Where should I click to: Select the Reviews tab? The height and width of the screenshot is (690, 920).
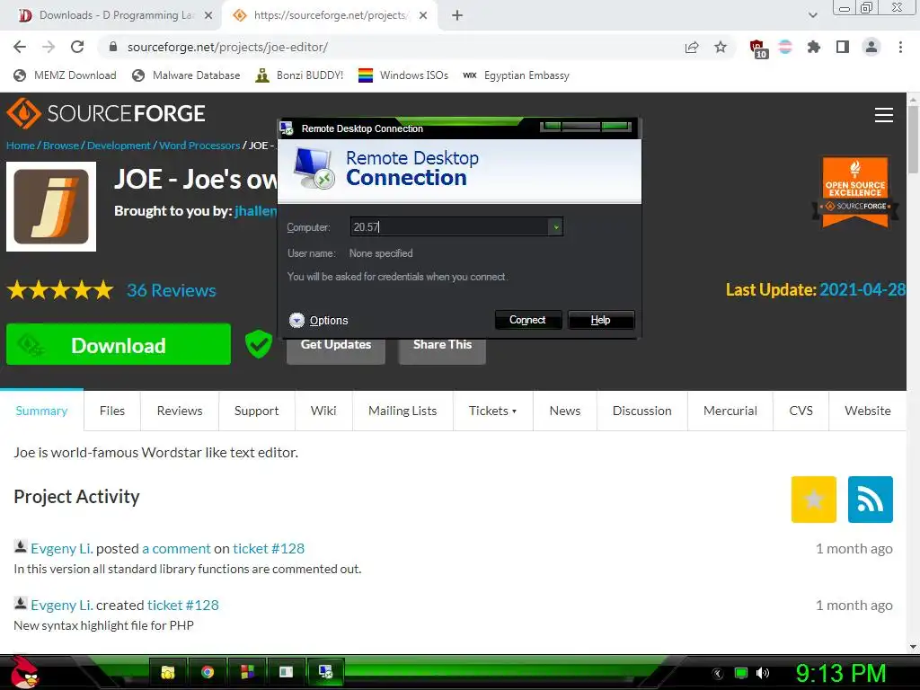click(x=180, y=411)
